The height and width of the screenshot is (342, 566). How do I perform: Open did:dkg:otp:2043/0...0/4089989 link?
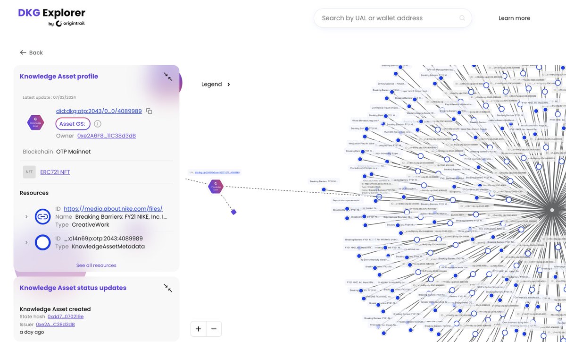99,111
